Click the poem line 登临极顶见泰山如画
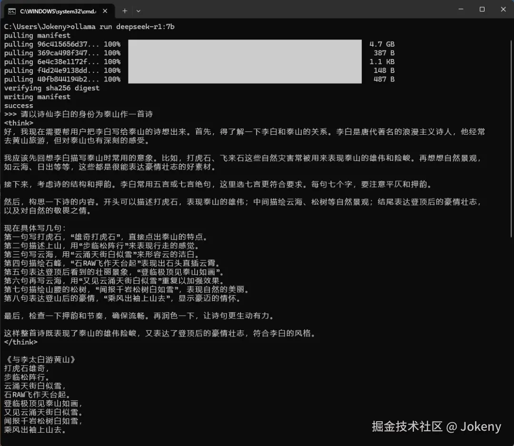This screenshot has width=514, height=446. (43, 403)
